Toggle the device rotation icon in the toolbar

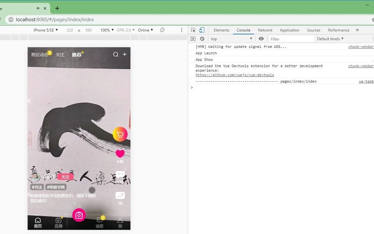[162, 30]
